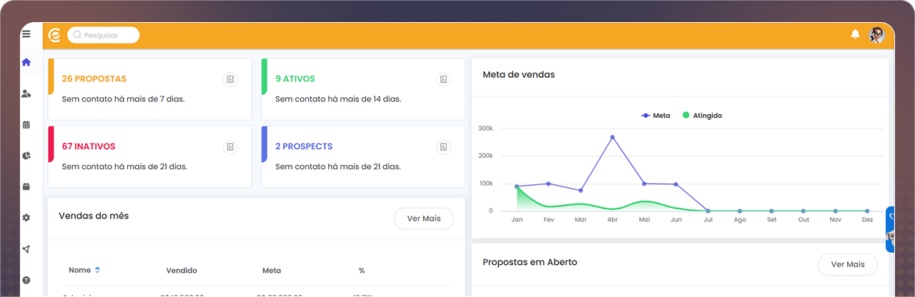Screen dimensions: 915x297
Task: Go to the Home dashboard icon
Action: pos(26,62)
